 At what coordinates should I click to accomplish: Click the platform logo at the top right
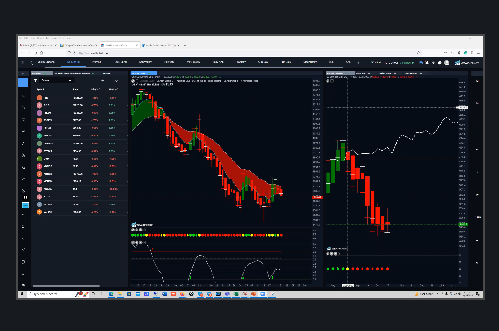point(468,62)
